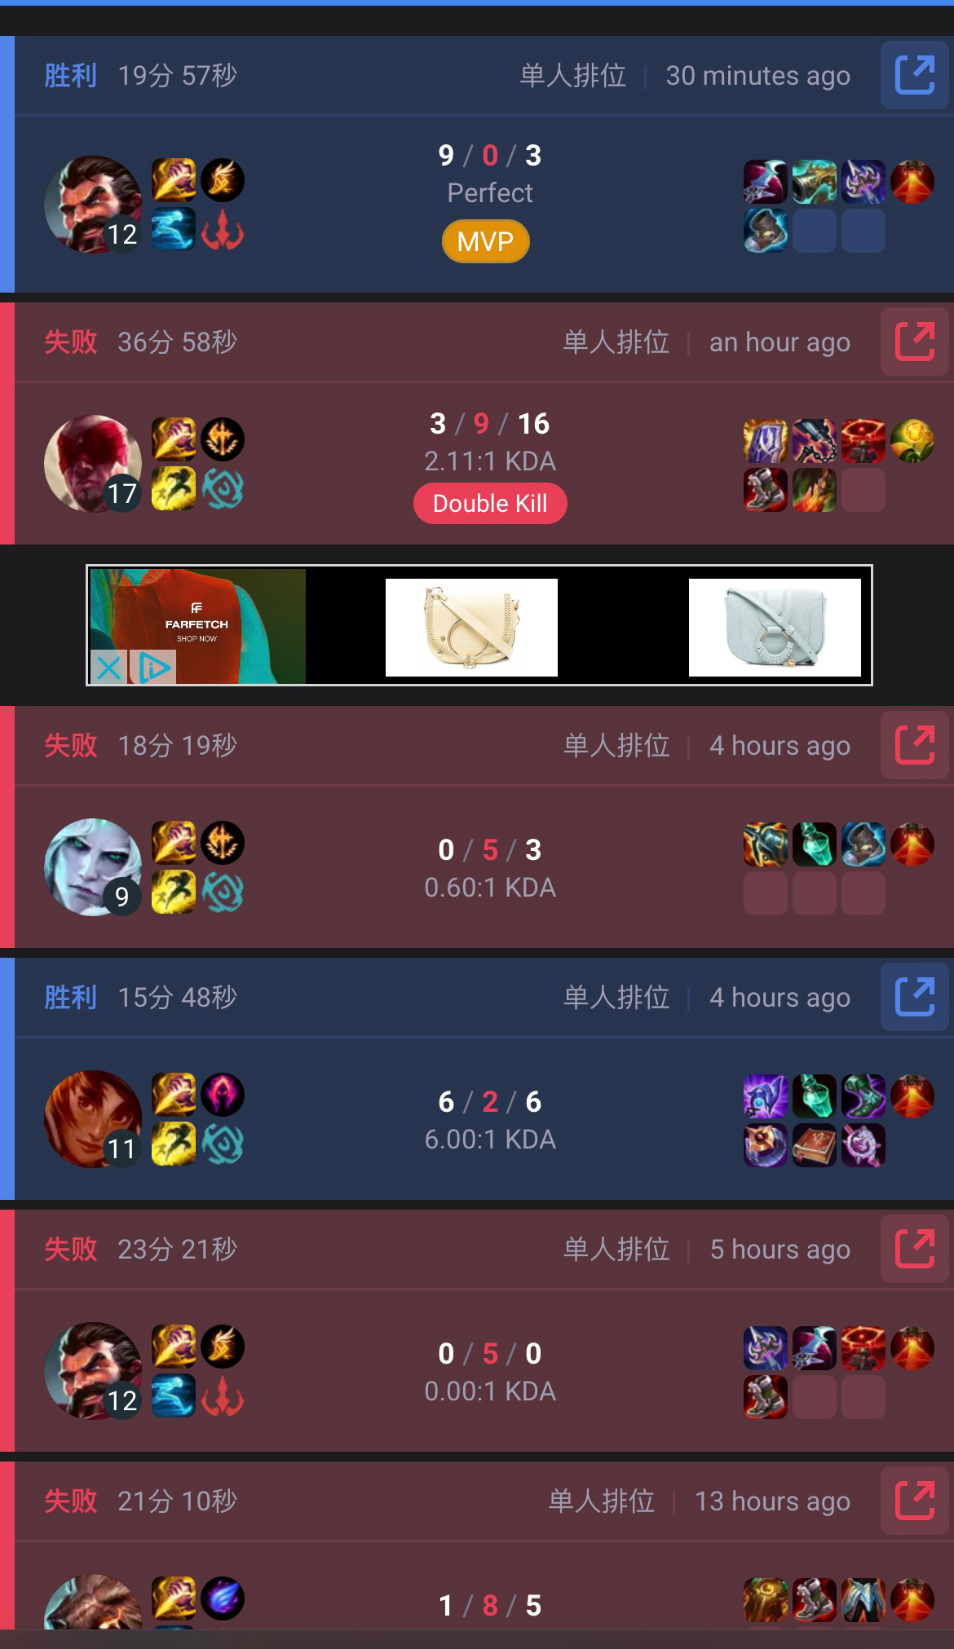Open details of the 9/0/3 victory match
This screenshot has width=954, height=1649.
coord(914,76)
